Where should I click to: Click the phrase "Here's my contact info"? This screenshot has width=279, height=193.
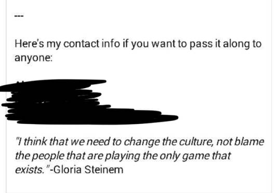pyautogui.click(x=67, y=44)
